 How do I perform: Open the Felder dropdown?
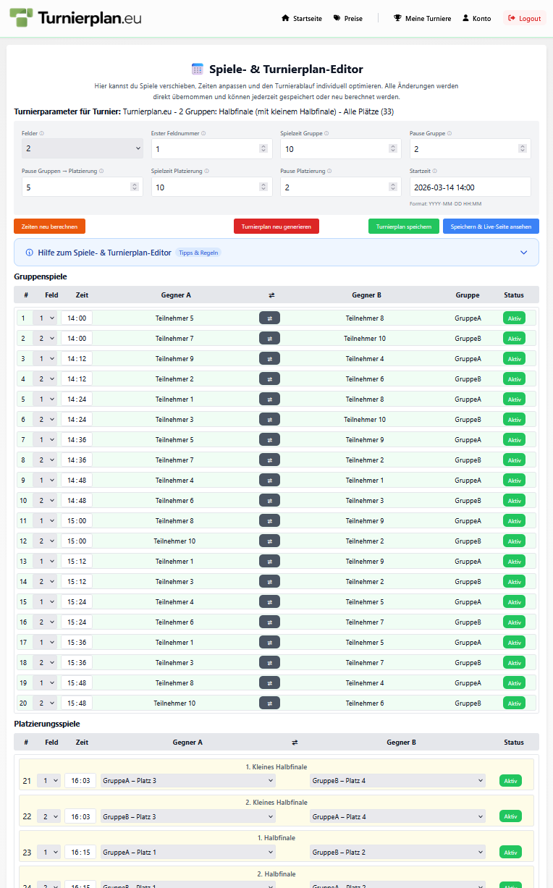pyautogui.click(x=83, y=148)
